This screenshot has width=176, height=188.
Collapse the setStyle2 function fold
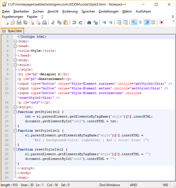tap(15, 131)
